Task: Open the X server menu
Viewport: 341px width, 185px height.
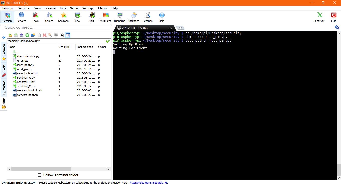Action: (51, 8)
